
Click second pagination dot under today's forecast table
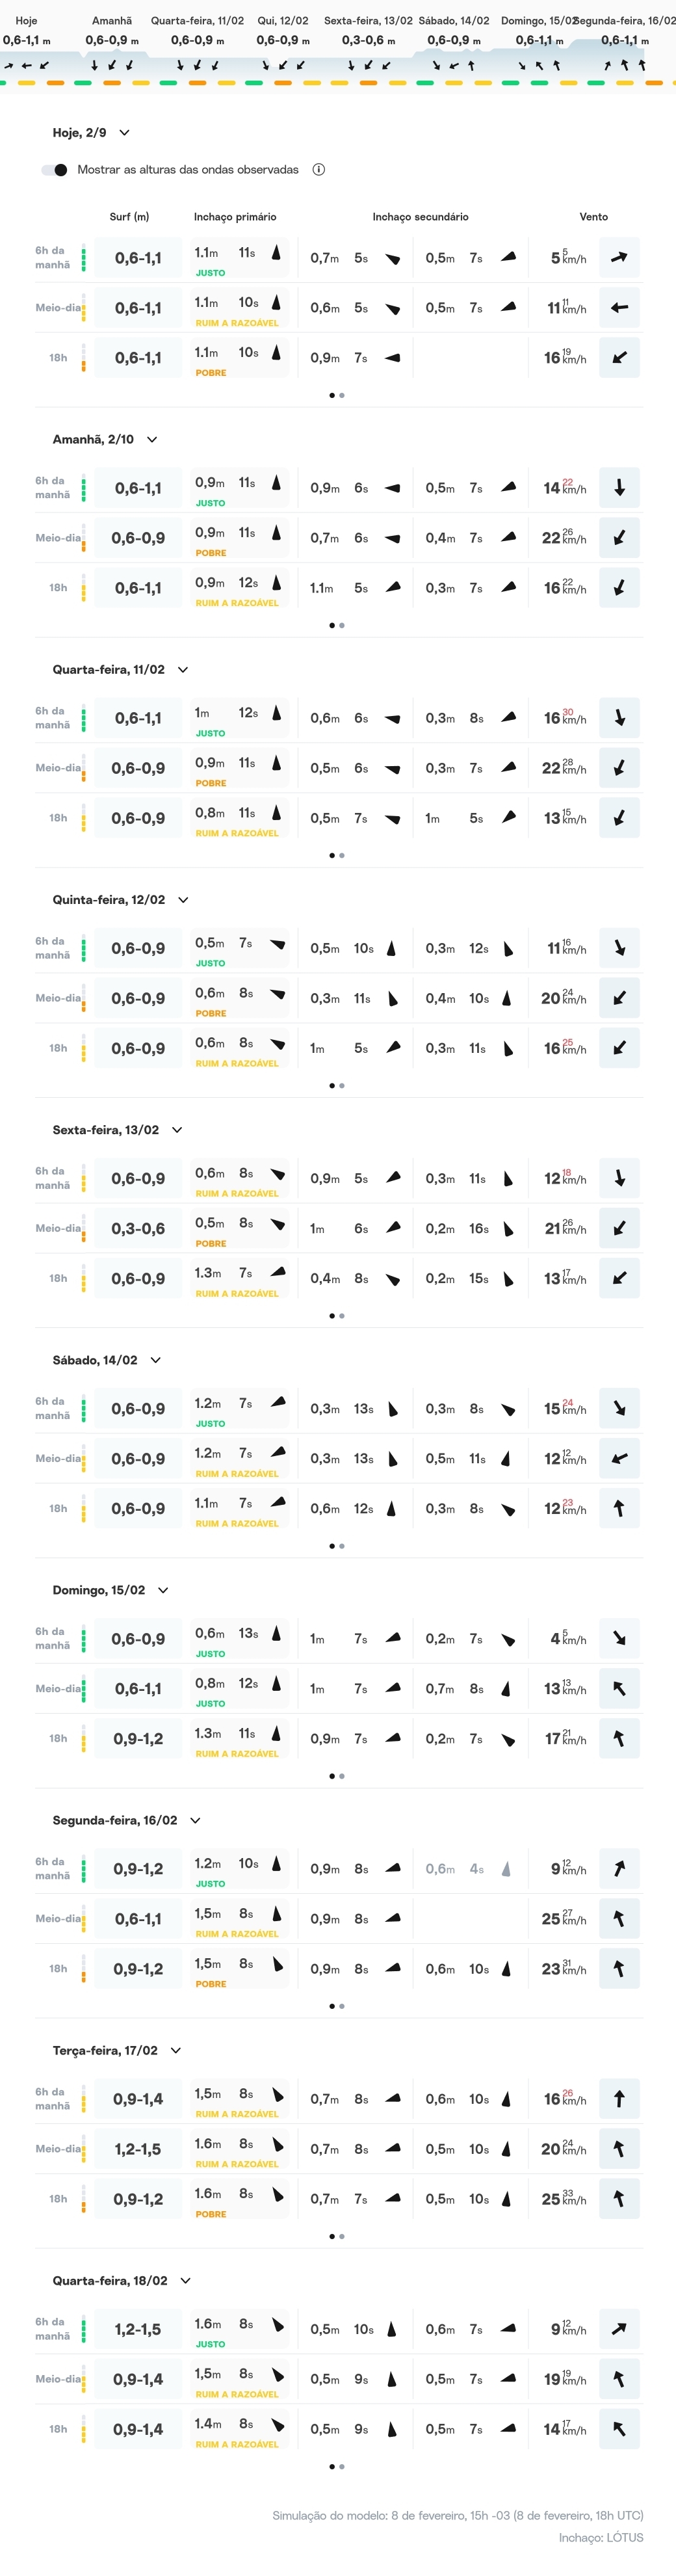tap(342, 395)
